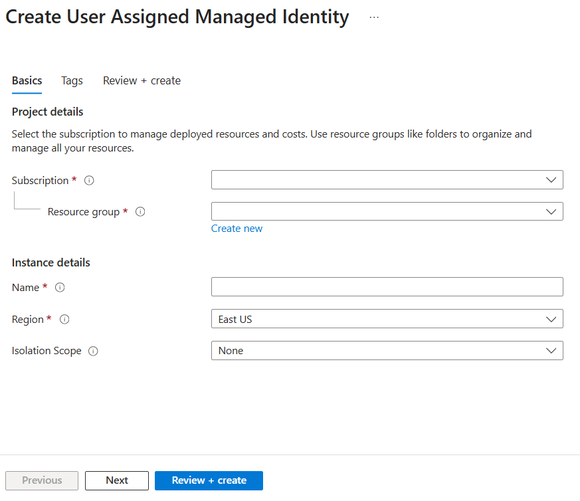Screen dimensions: 580x501
Task: Click the Subscription info icon
Action: 89,180
